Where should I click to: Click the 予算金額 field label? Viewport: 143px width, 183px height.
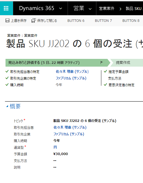pos(20,154)
